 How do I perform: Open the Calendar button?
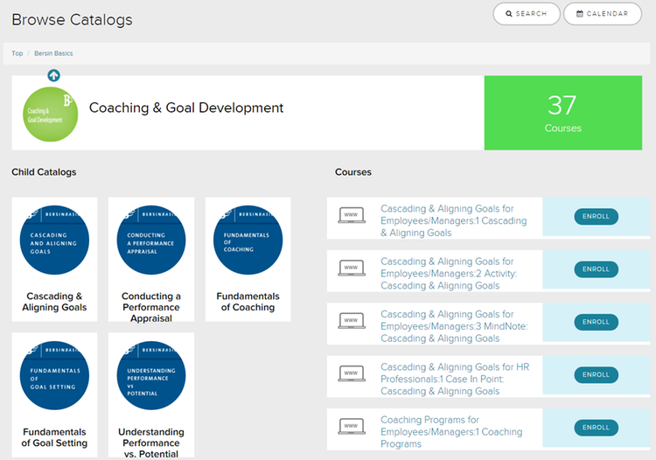603,14
